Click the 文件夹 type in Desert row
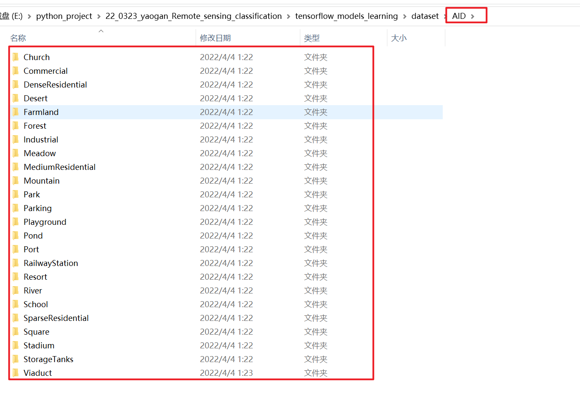Screen dimensions: 580x402 [x=316, y=98]
